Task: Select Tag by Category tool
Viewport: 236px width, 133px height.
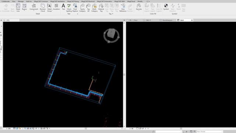Action: point(82,8)
